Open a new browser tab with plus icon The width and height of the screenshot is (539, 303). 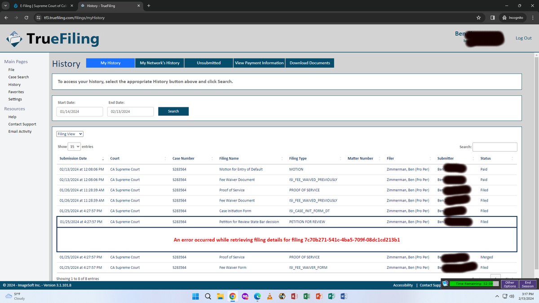(149, 6)
